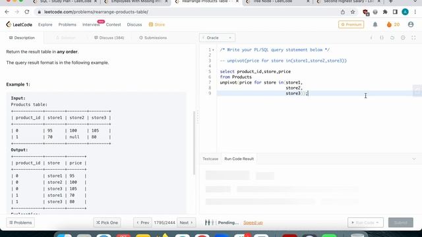Click the 1795/2444 problem counter

164,223
